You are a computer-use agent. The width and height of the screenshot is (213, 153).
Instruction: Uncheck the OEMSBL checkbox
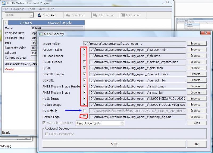pos(84,80)
